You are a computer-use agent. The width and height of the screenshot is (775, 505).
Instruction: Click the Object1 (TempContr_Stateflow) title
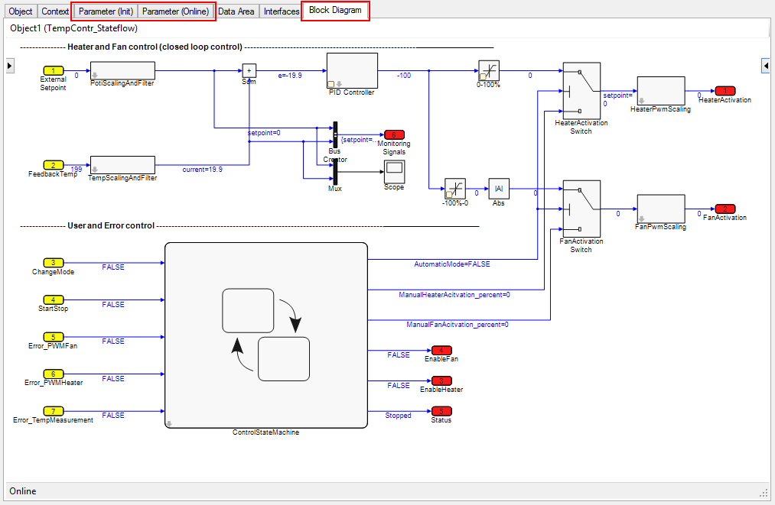73,28
